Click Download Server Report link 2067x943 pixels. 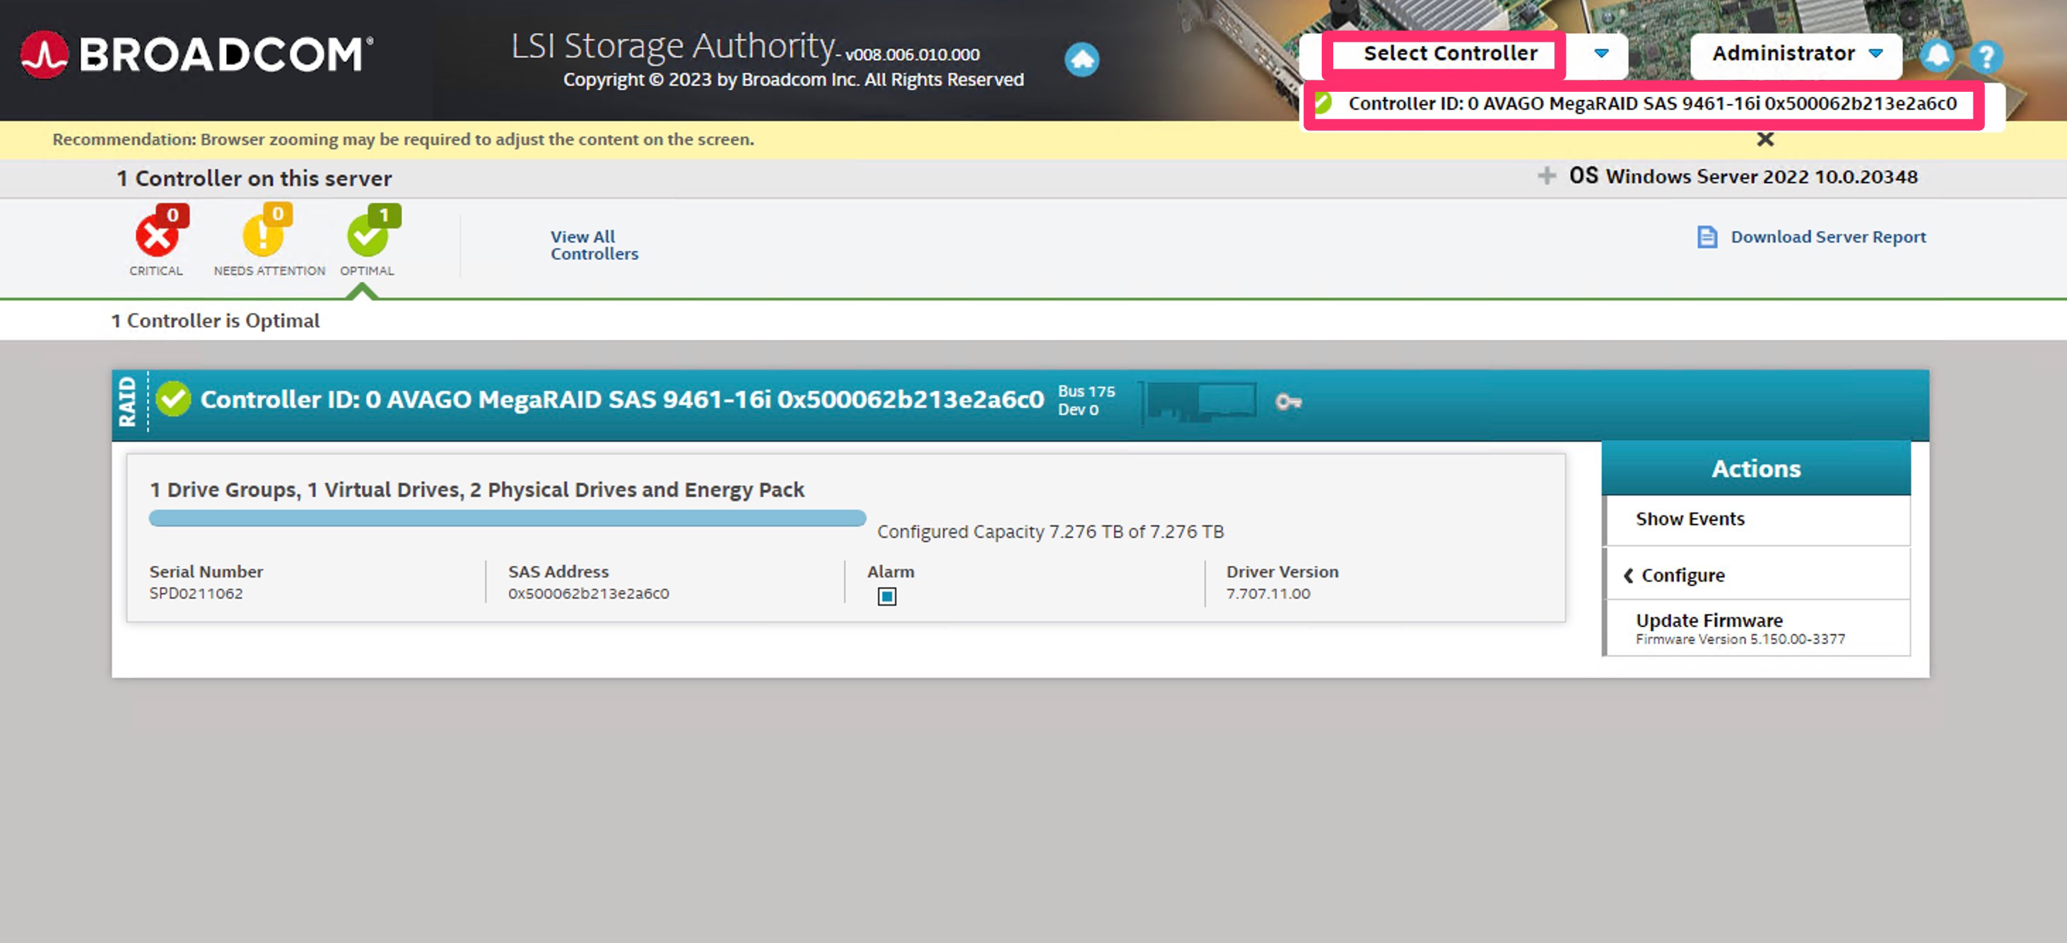pyautogui.click(x=1827, y=237)
